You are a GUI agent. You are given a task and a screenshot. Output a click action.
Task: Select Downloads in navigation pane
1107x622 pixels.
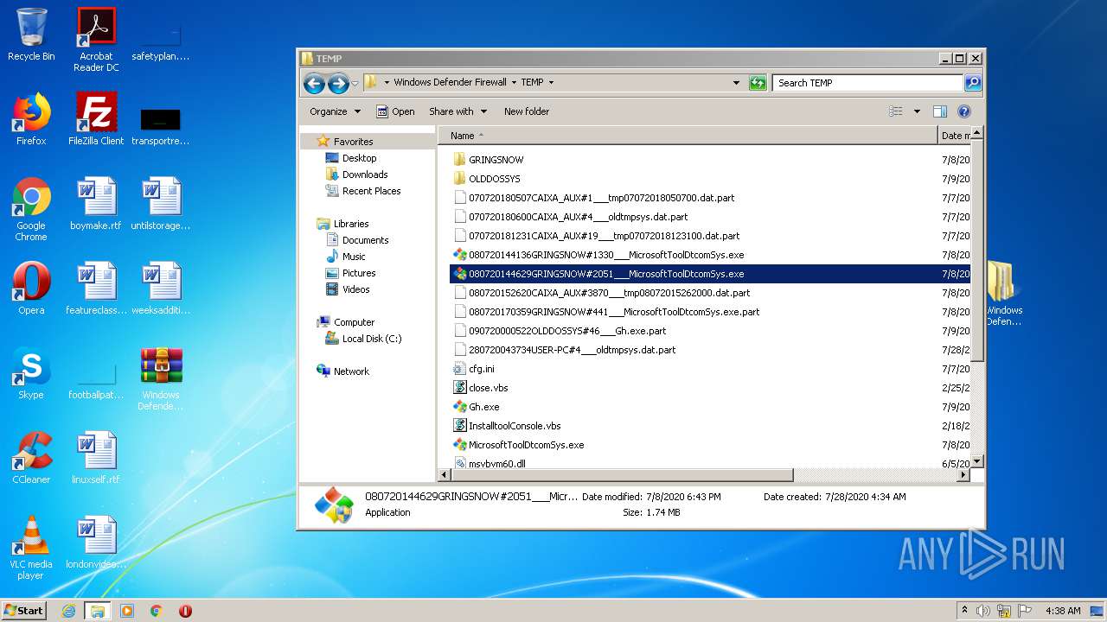click(365, 175)
